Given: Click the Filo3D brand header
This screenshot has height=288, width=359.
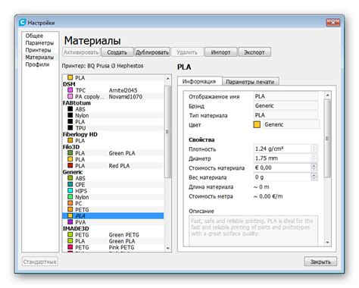Looking at the screenshot, I should [x=71, y=147].
